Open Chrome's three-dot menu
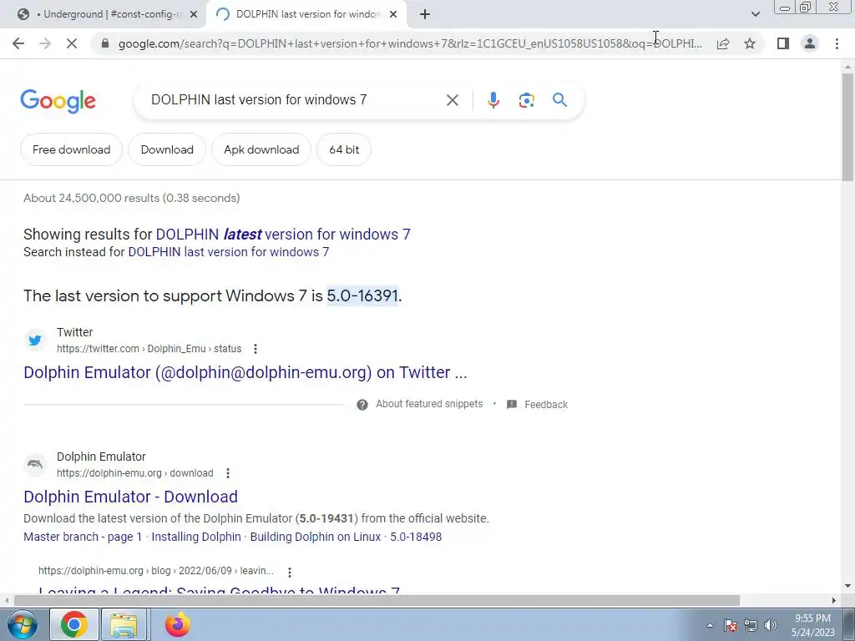Image resolution: width=855 pixels, height=641 pixels. point(837,43)
